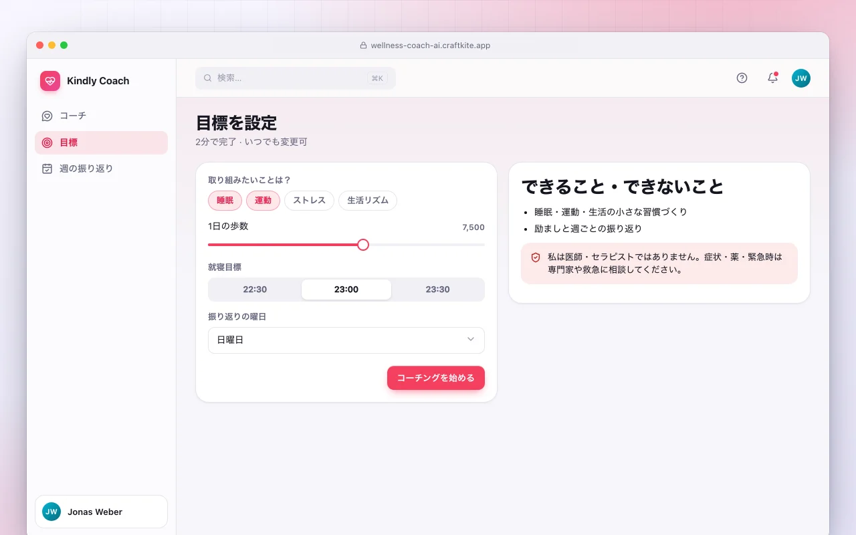The image size is (856, 535).
Task: Click the 睡眠・運動・生活の小さな習慣づくり bullet
Action: pos(611,212)
